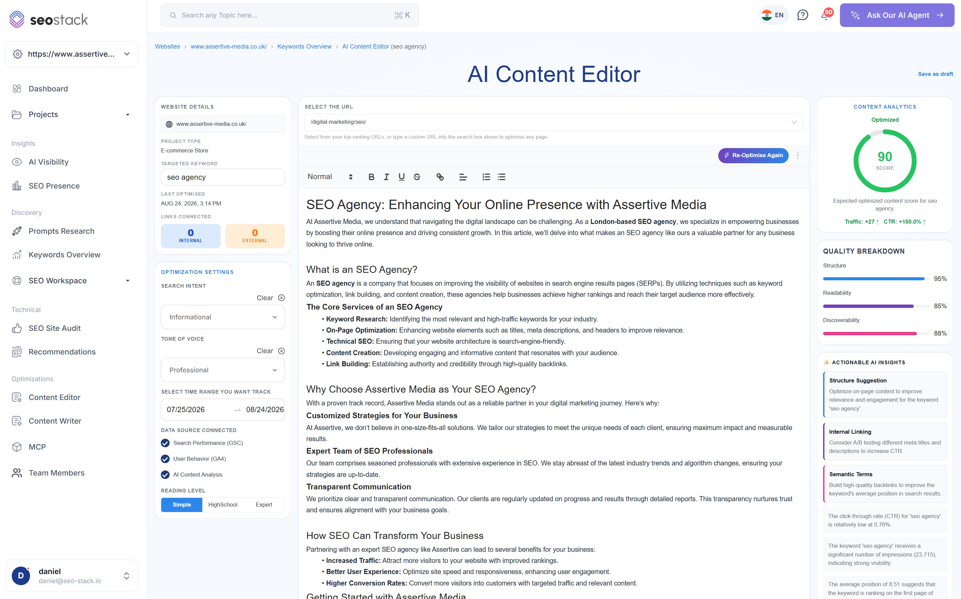
Task: Toggle strikethrough formatting in editor toolbar
Action: [417, 177]
